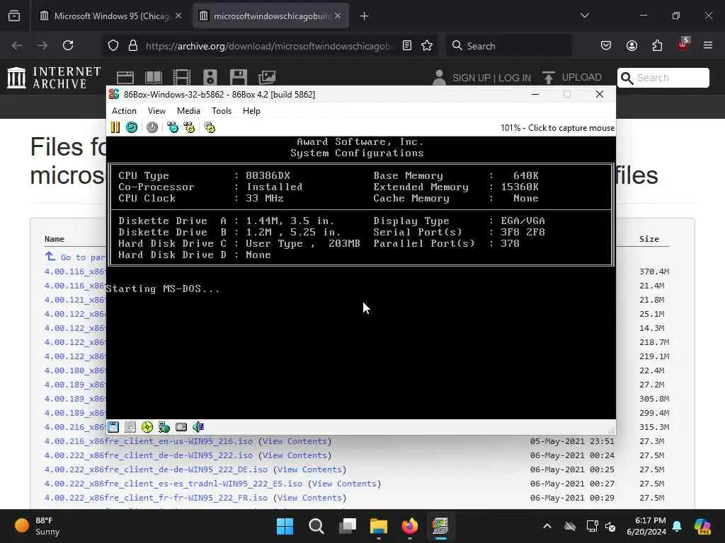Show hidden system tray icons chevron
Image resolution: width=725 pixels, height=543 pixels.
547,526
